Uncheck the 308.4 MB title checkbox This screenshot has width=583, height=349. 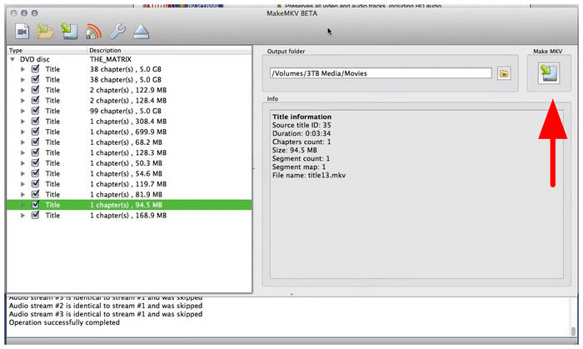click(x=35, y=121)
